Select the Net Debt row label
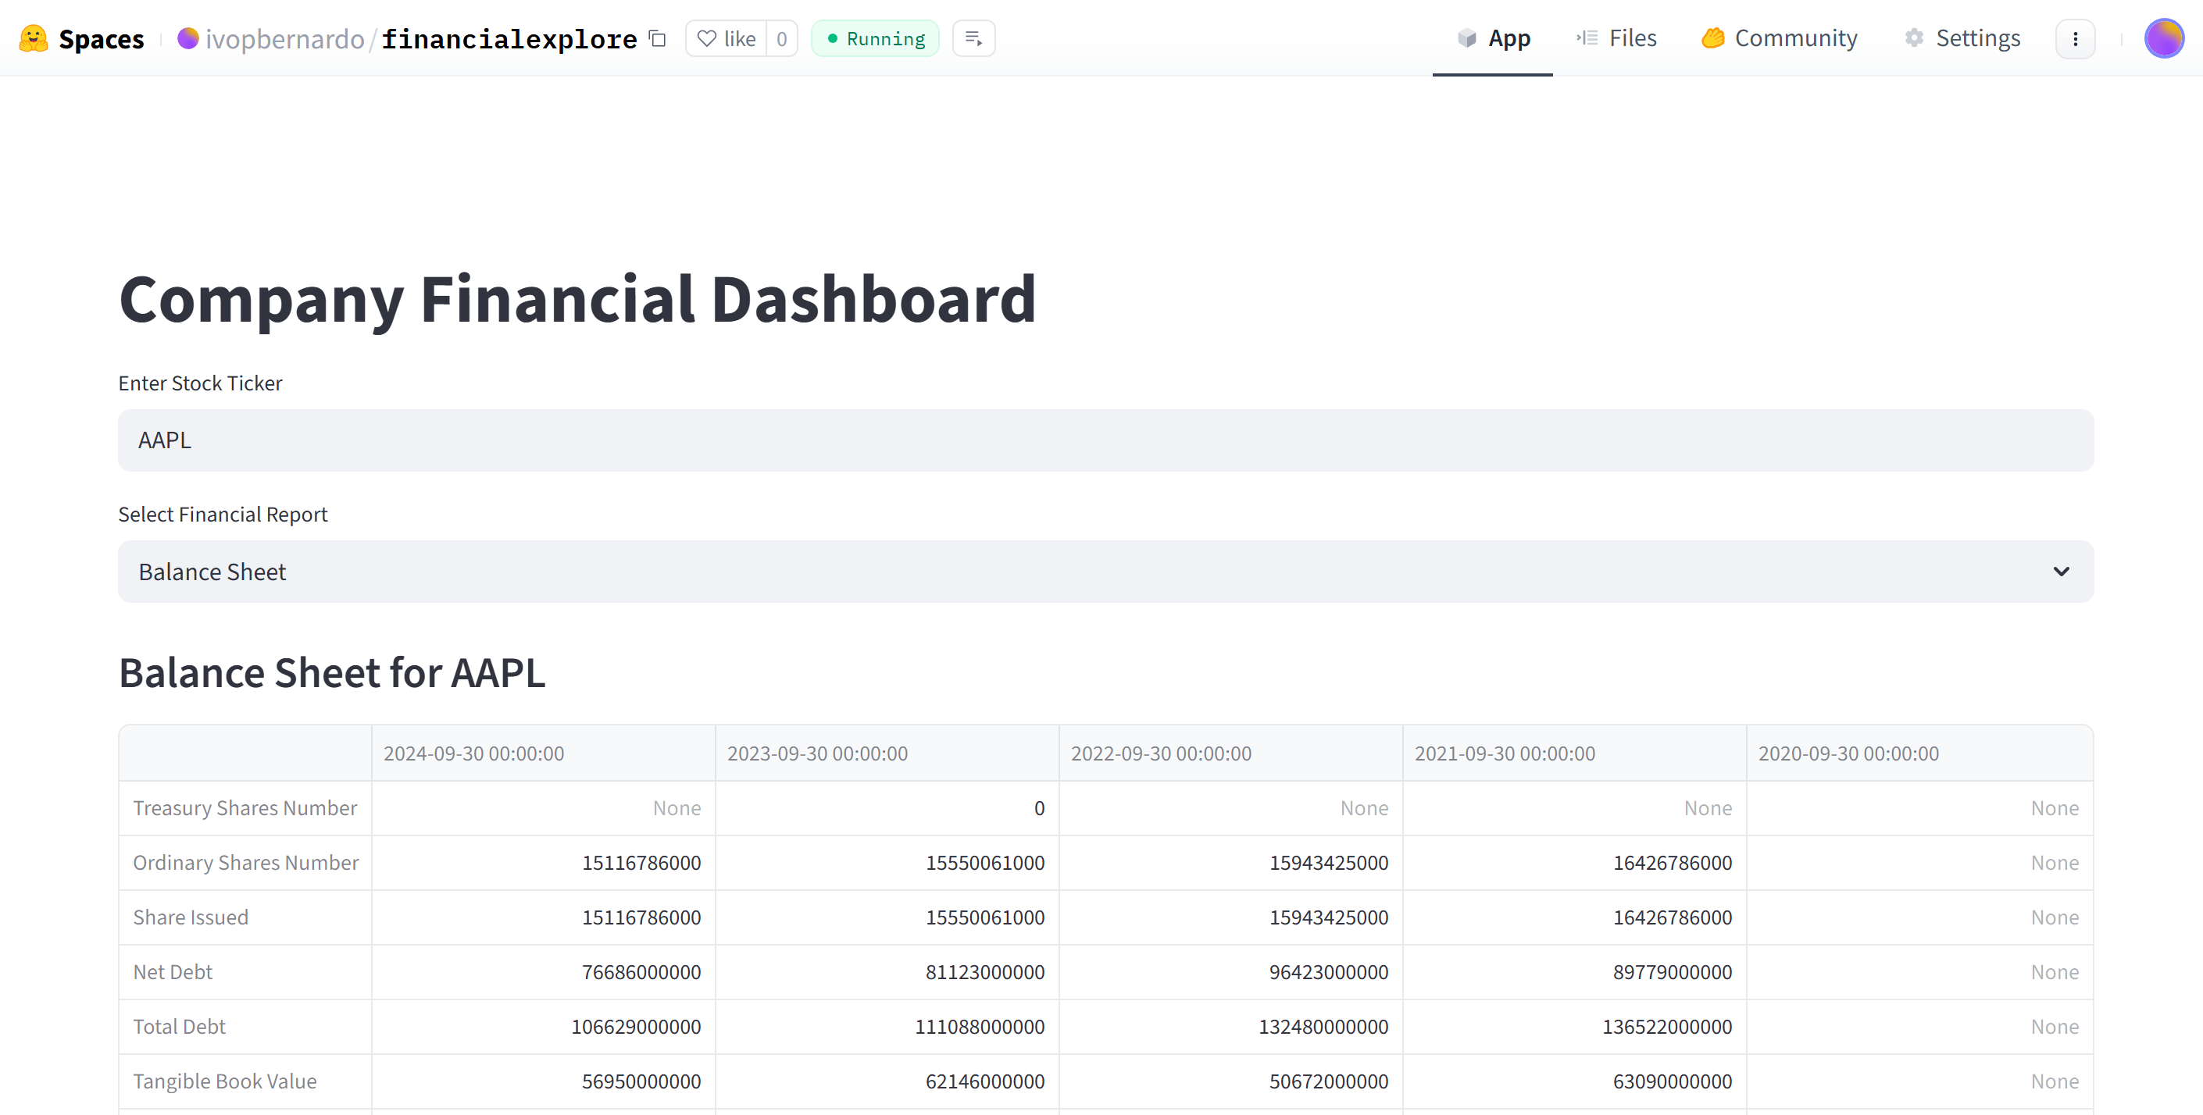Screen dimensions: 2203x1115 173,972
